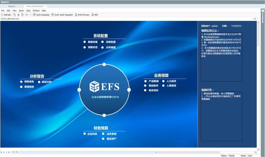Click the 预算信息公示 notice text box
Viewport: 265px width, 157px height.
coord(222,57)
